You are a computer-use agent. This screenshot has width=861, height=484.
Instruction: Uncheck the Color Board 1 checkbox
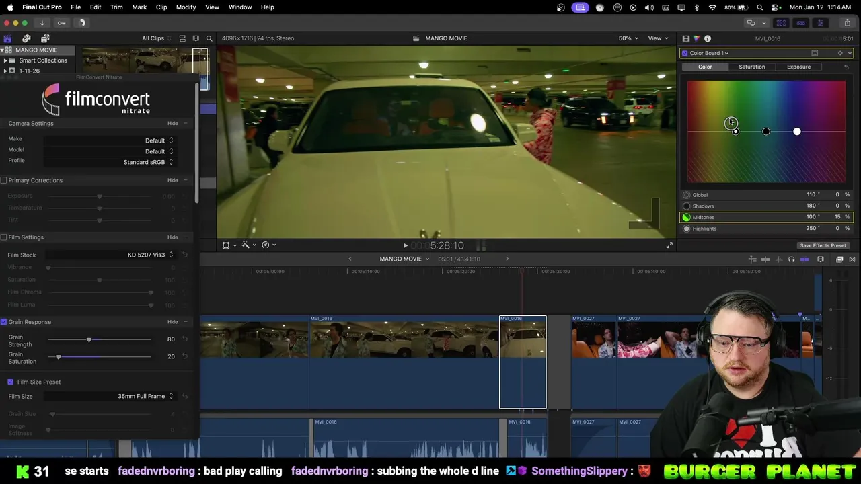point(685,53)
